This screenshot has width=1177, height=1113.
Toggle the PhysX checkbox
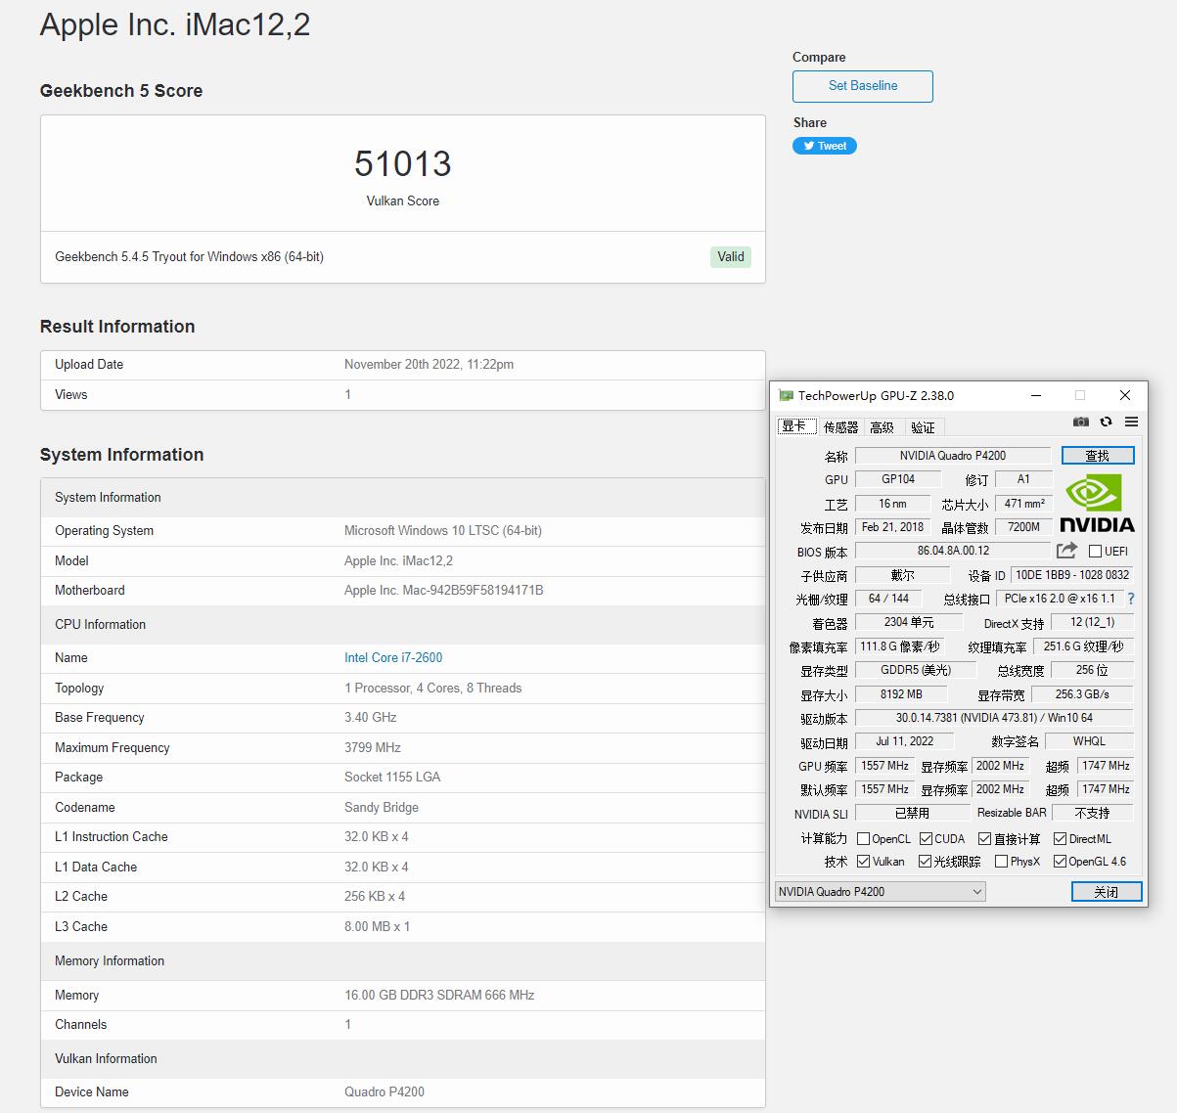click(x=1001, y=862)
